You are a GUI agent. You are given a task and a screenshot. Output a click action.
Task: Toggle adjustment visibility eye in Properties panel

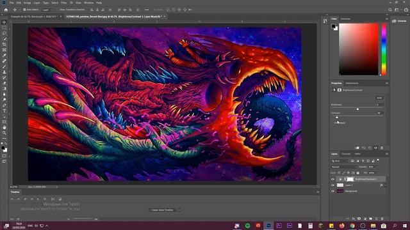(376, 148)
